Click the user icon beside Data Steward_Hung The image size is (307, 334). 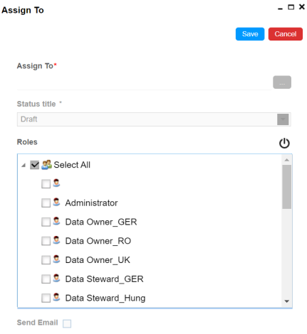click(56, 297)
